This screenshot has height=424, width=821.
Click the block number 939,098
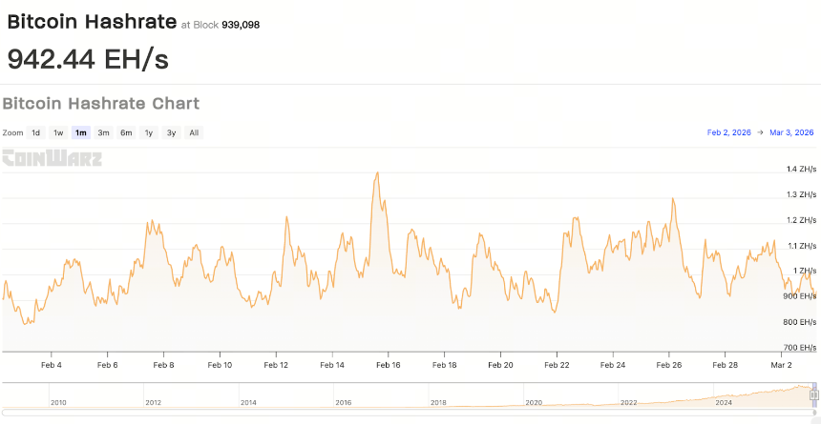pos(241,25)
